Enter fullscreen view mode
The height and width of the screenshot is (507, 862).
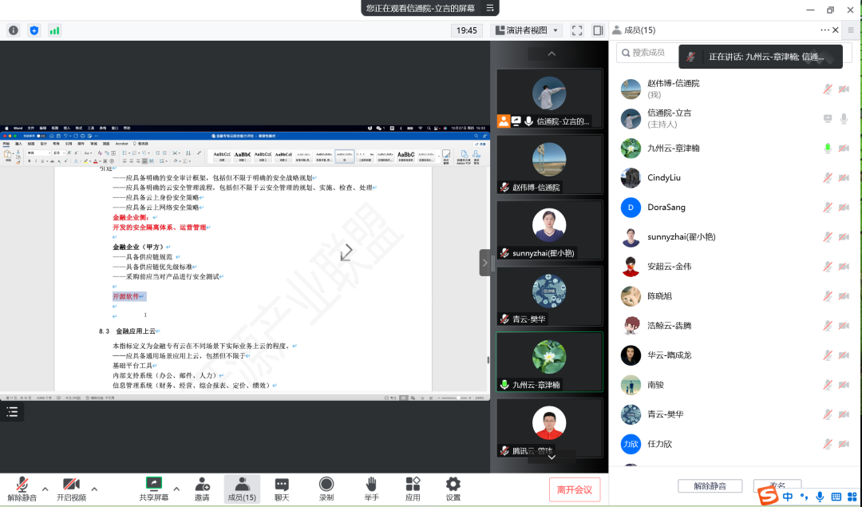(x=577, y=30)
